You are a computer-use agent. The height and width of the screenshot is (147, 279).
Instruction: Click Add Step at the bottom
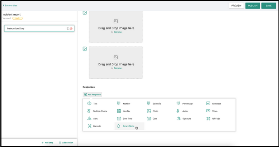pyautogui.click(x=47, y=143)
